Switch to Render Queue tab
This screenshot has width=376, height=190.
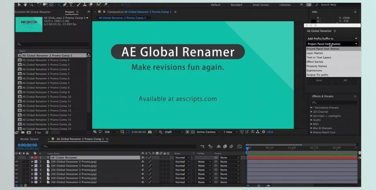(x=29, y=139)
